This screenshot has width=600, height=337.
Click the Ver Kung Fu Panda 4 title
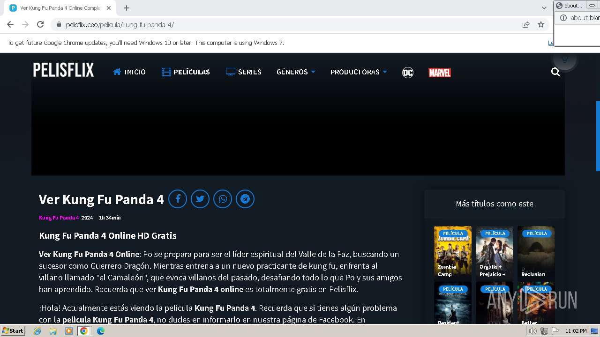pyautogui.click(x=101, y=199)
